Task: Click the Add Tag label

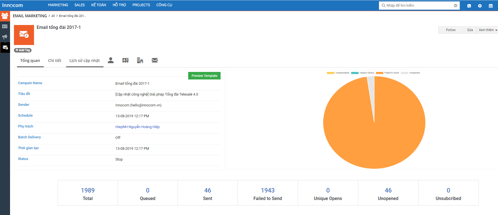Action: coord(23,50)
